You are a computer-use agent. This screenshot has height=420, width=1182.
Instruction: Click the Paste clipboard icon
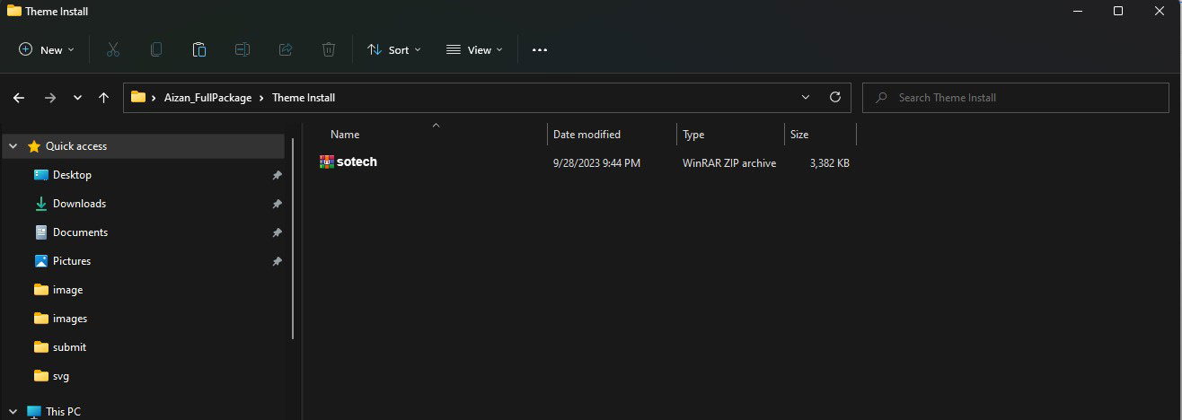click(x=199, y=50)
